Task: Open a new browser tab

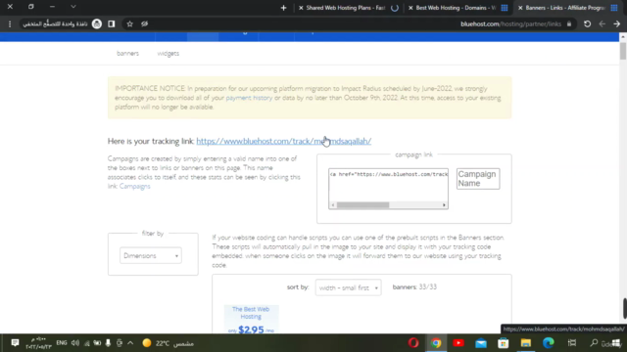Action: pyautogui.click(x=283, y=8)
